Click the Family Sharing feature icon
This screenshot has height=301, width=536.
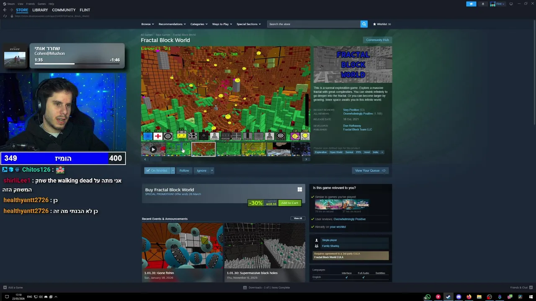[317, 246]
